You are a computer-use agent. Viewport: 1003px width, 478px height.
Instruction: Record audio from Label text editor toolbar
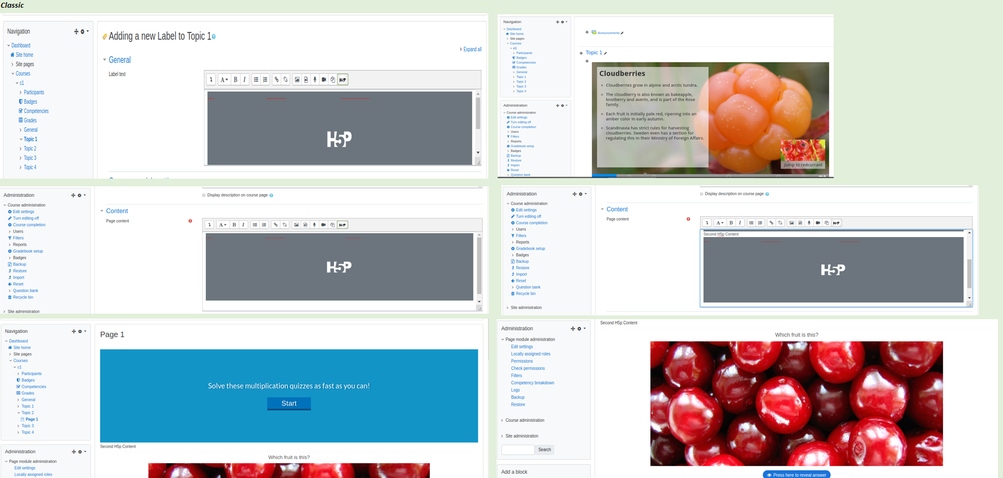pos(315,80)
